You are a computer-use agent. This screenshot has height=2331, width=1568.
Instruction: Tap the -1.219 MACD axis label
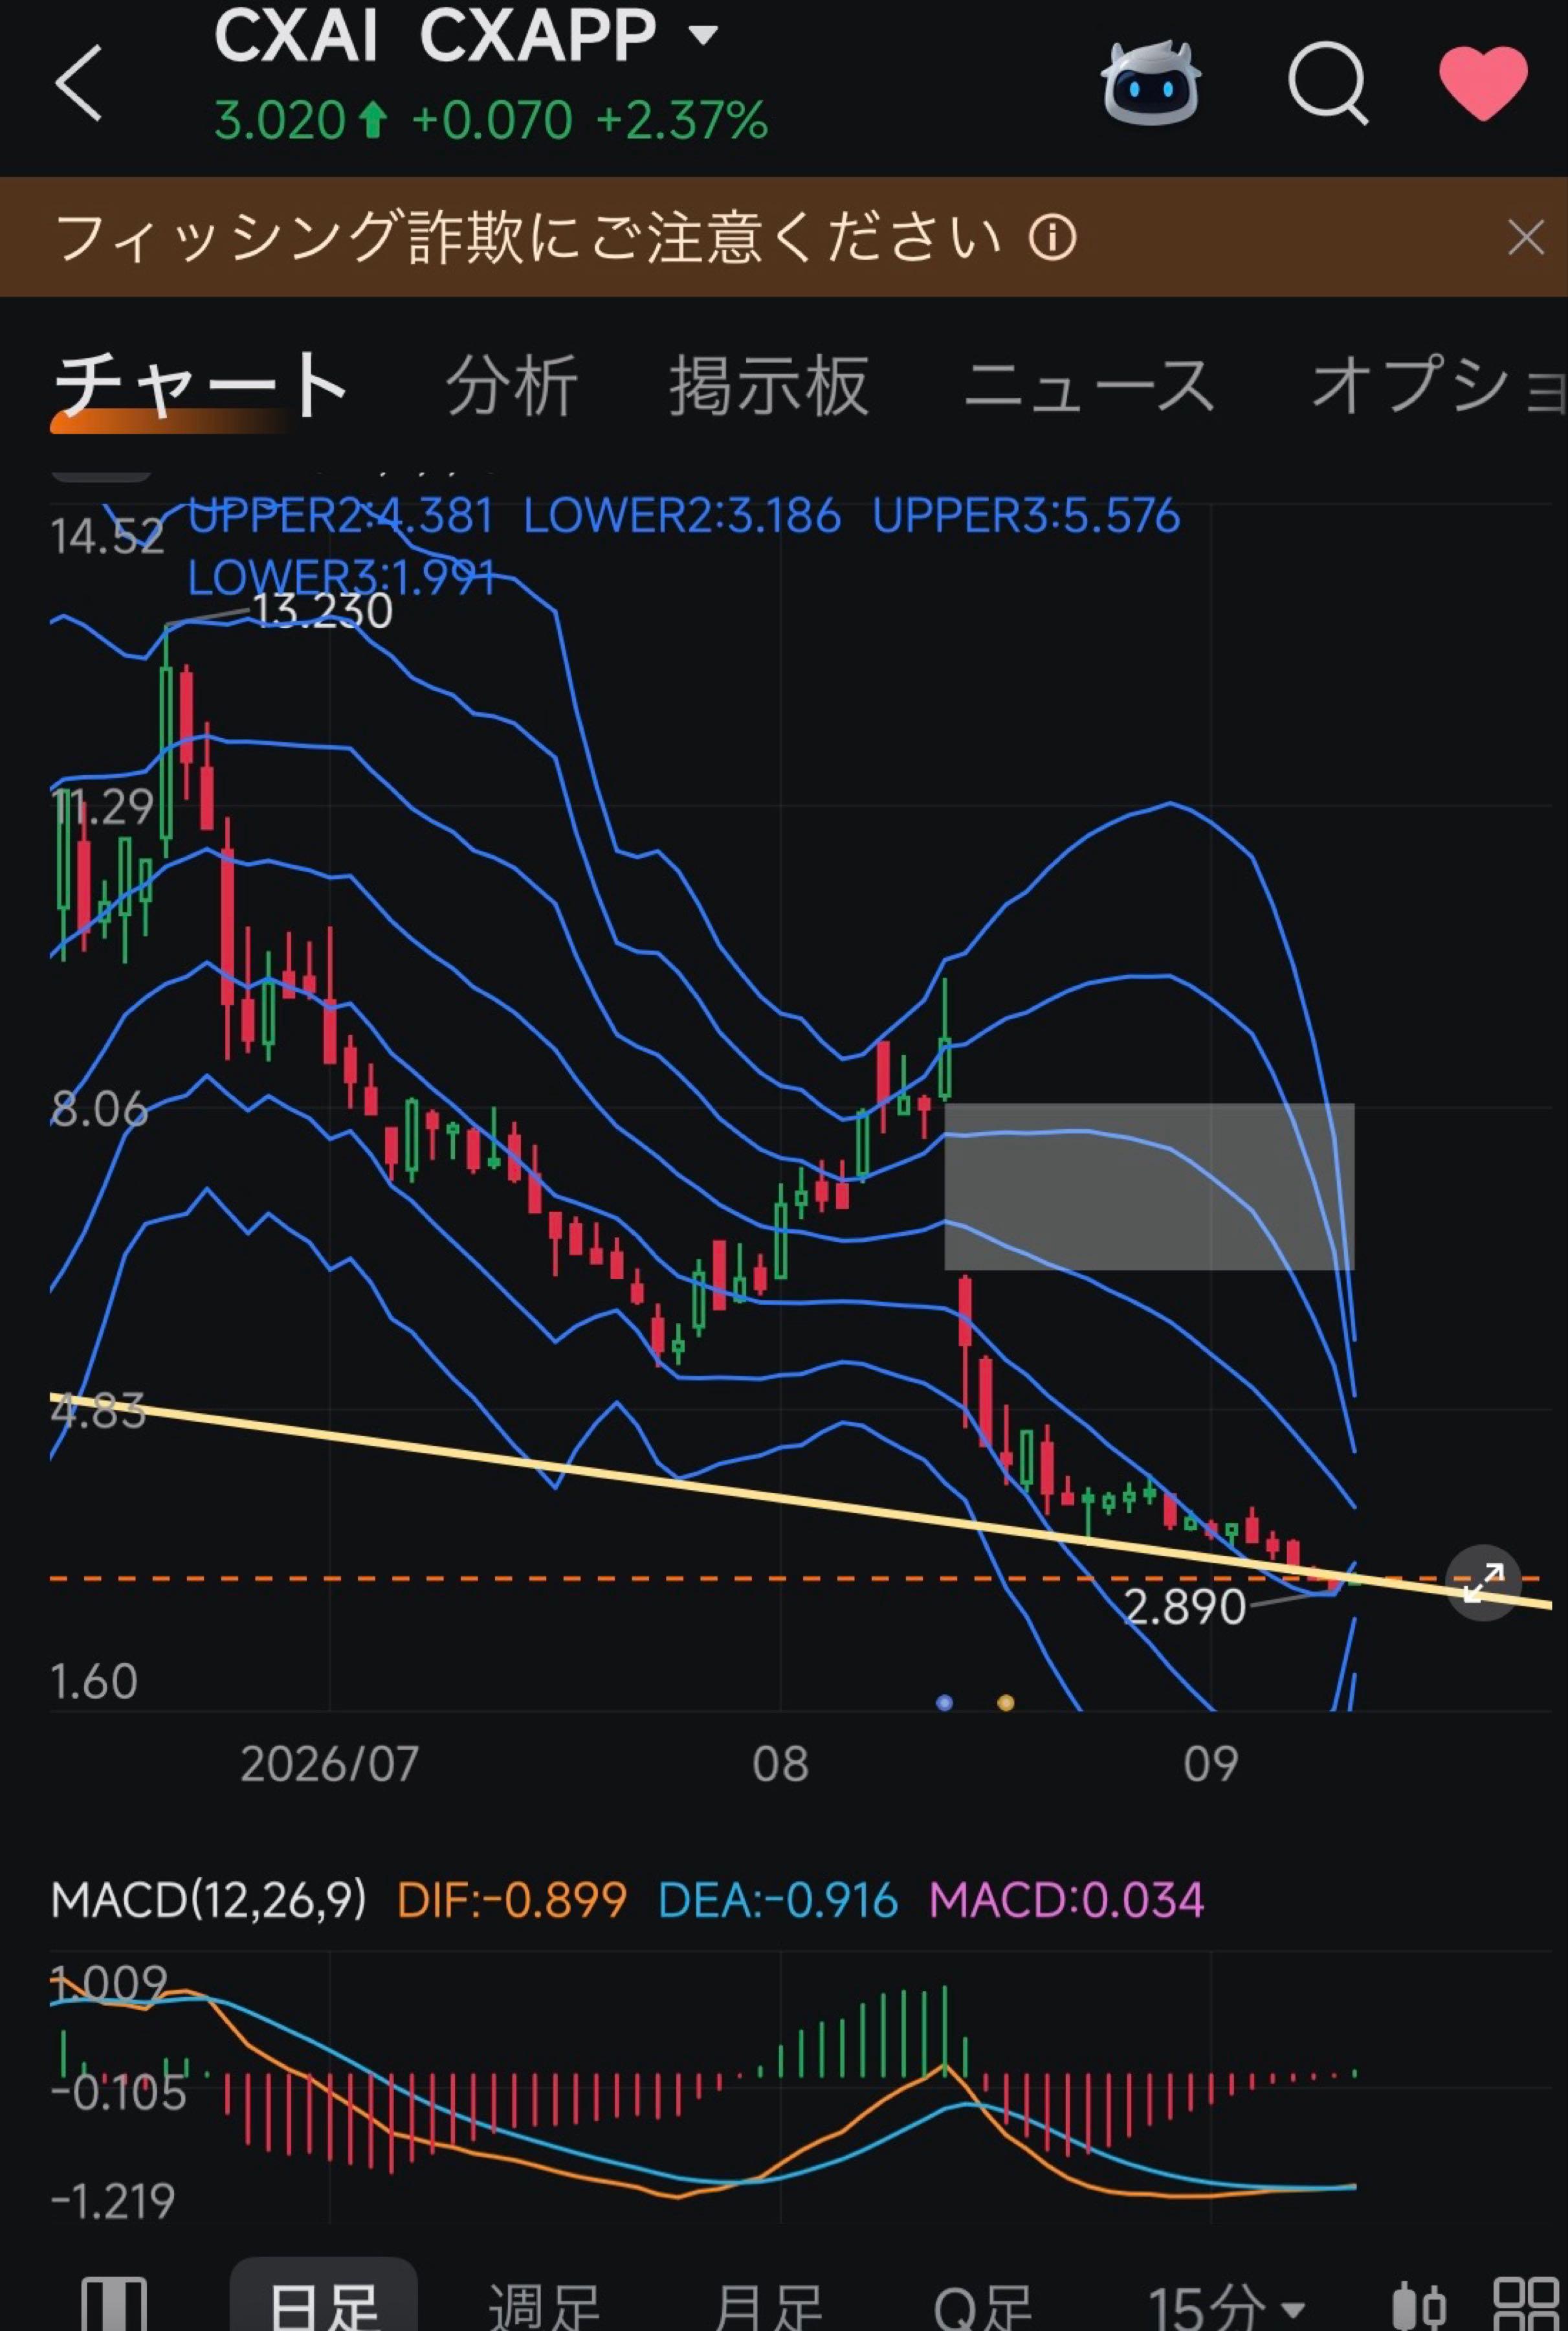coord(113,2201)
